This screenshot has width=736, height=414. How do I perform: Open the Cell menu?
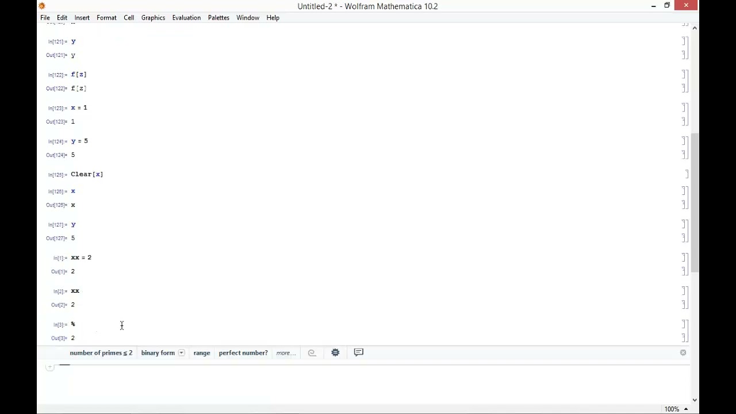[x=129, y=18]
